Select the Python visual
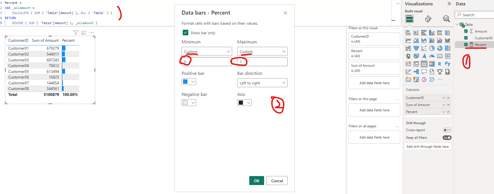 tap(447, 64)
